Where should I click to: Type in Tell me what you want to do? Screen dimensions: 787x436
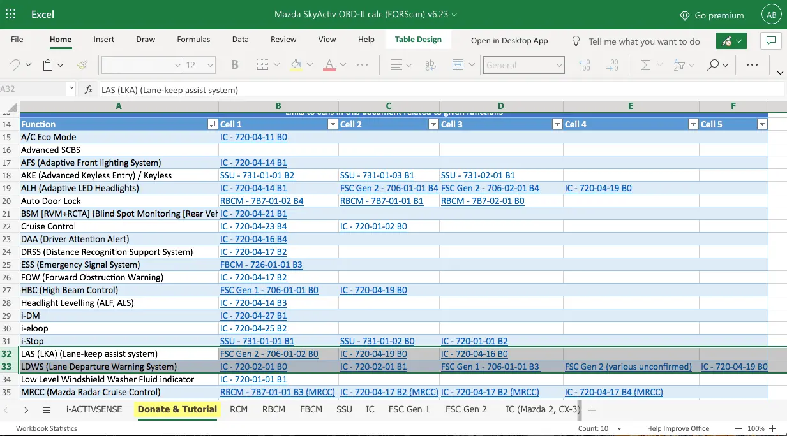click(x=644, y=41)
